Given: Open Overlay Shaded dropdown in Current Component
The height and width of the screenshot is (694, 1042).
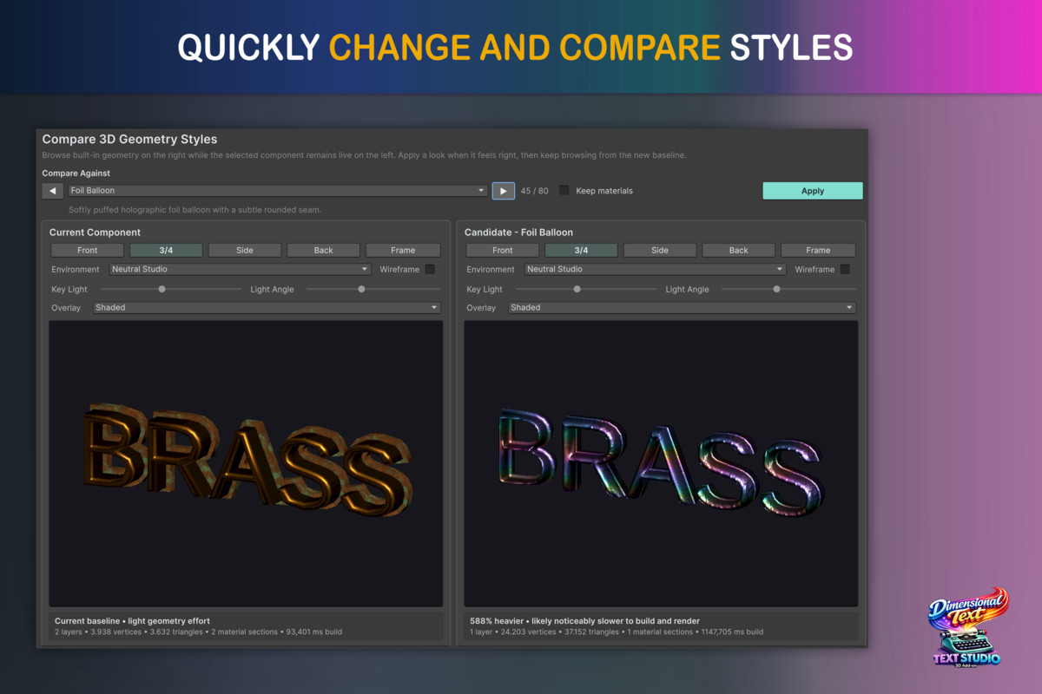Looking at the screenshot, I should click(x=267, y=308).
